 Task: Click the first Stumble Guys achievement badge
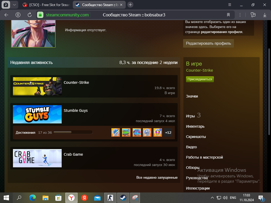point(116,132)
